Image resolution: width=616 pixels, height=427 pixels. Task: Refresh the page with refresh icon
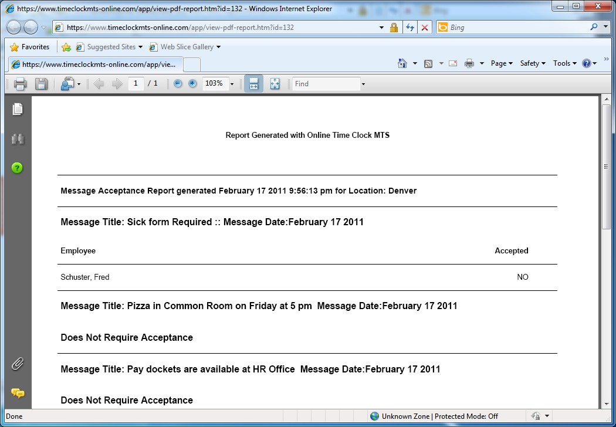(409, 27)
